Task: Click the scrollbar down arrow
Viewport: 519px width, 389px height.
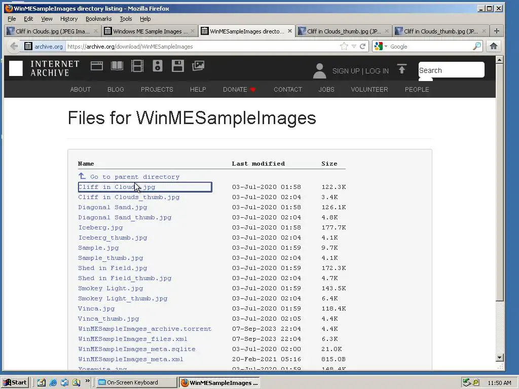Action: coord(499,357)
